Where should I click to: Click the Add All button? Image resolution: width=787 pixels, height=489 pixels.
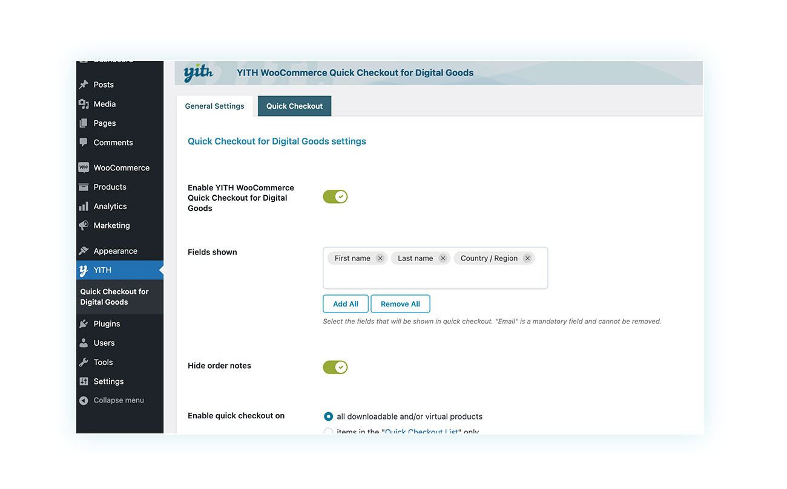(345, 303)
